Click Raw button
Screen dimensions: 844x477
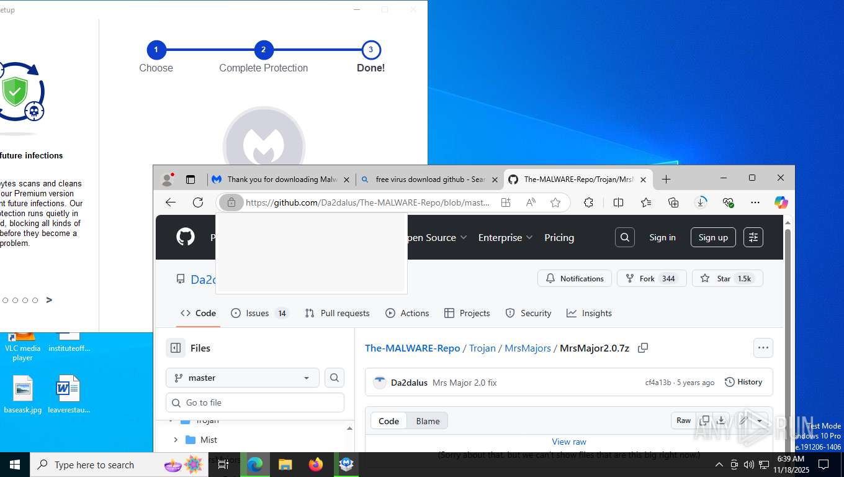683,420
